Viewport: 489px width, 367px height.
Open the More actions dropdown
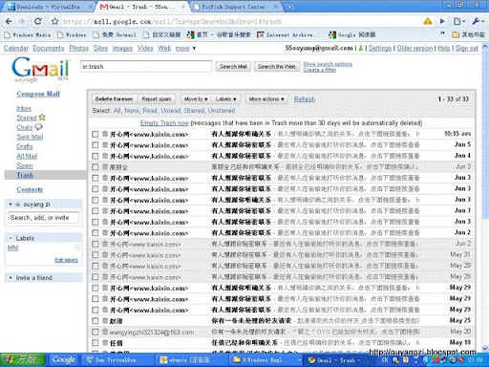(x=266, y=99)
